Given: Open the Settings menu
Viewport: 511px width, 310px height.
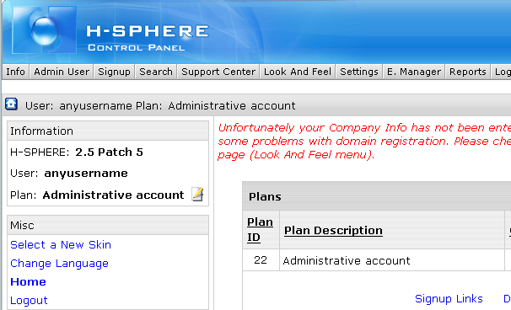Looking at the screenshot, I should (359, 72).
